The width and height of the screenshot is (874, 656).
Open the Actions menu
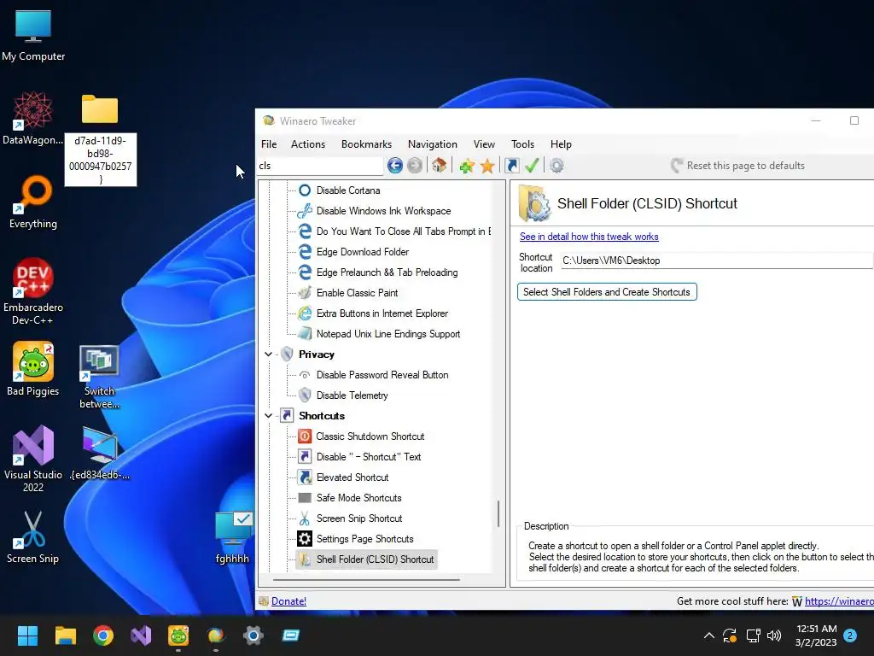pyautogui.click(x=307, y=143)
